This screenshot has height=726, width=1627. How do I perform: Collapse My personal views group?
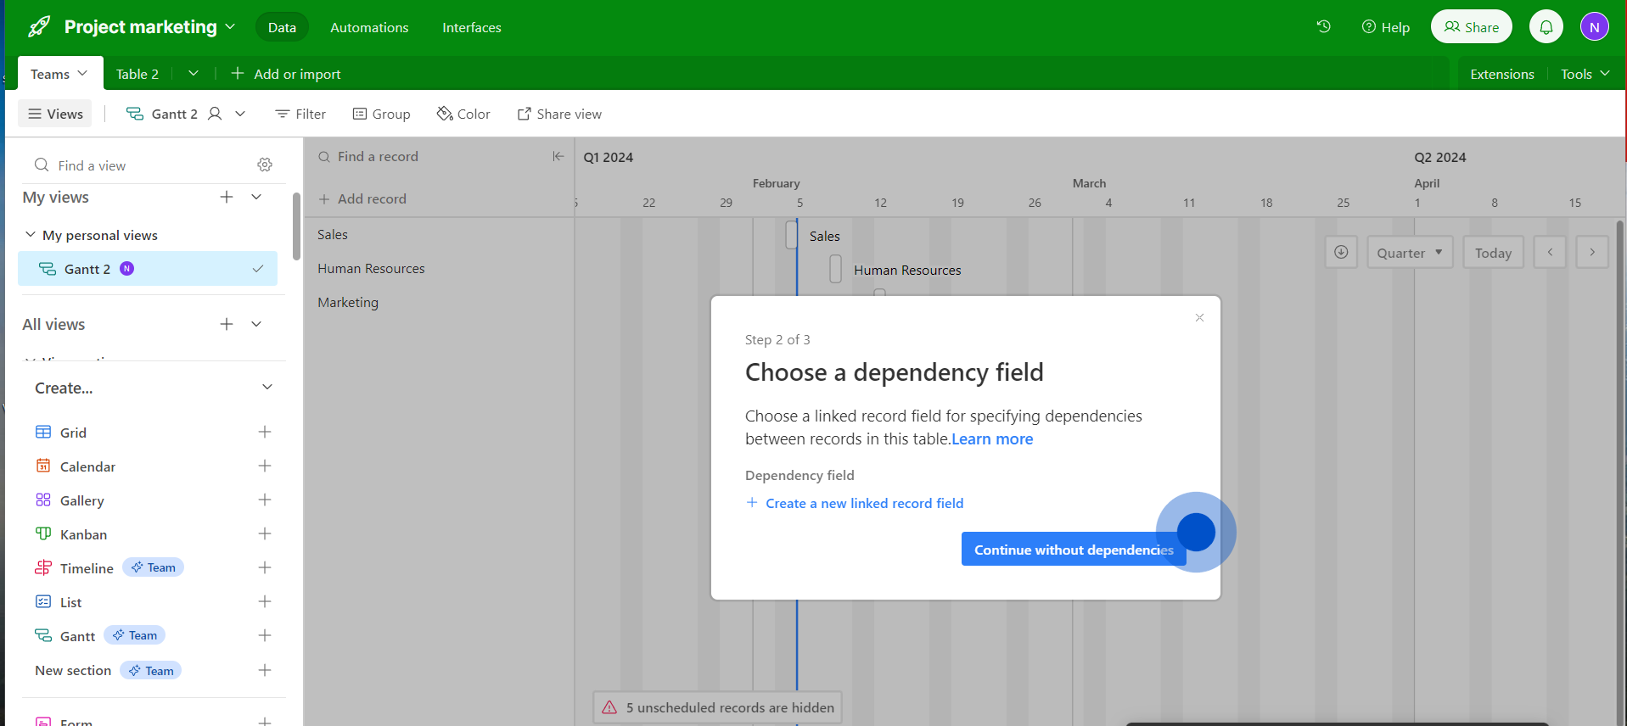(x=31, y=235)
